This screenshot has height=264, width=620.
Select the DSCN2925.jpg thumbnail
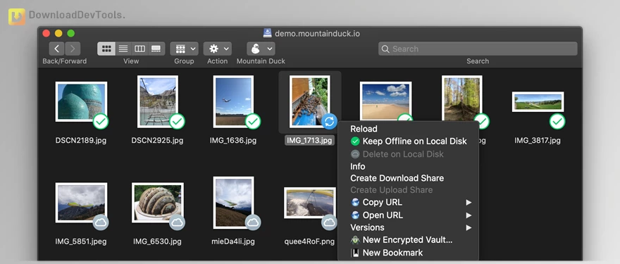[x=158, y=101]
